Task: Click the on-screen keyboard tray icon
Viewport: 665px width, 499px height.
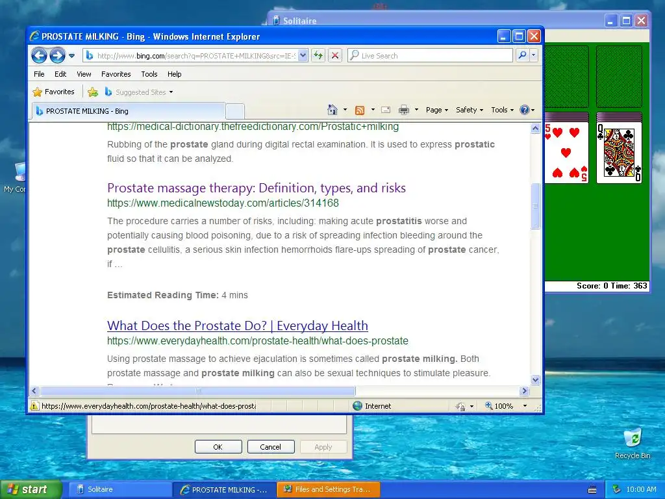Action: [x=592, y=490]
